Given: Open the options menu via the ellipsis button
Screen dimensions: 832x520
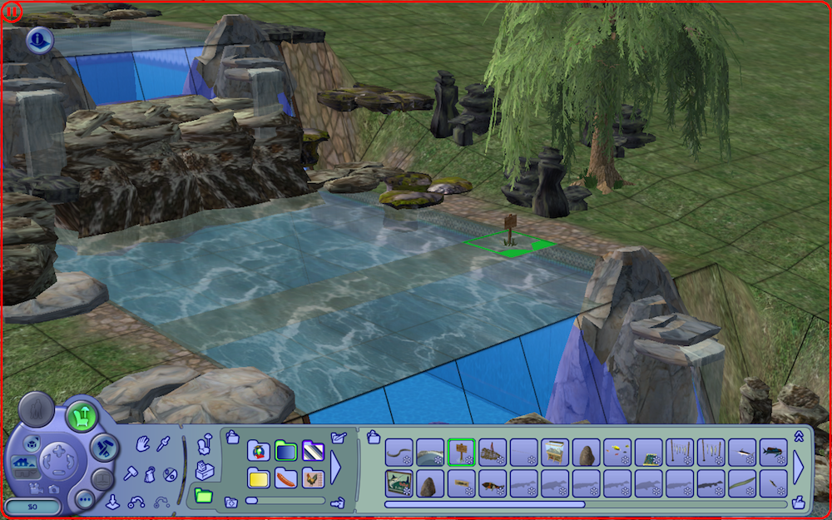Looking at the screenshot, I should tap(86, 499).
